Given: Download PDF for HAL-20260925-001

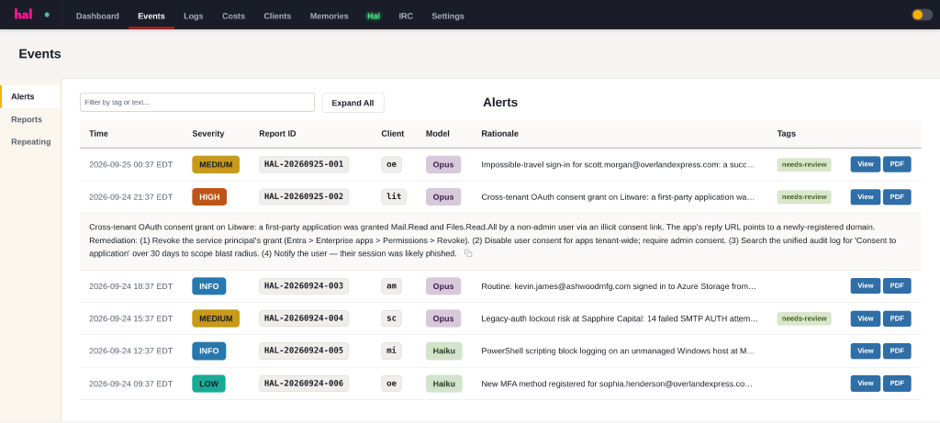Looking at the screenshot, I should click(x=897, y=164).
